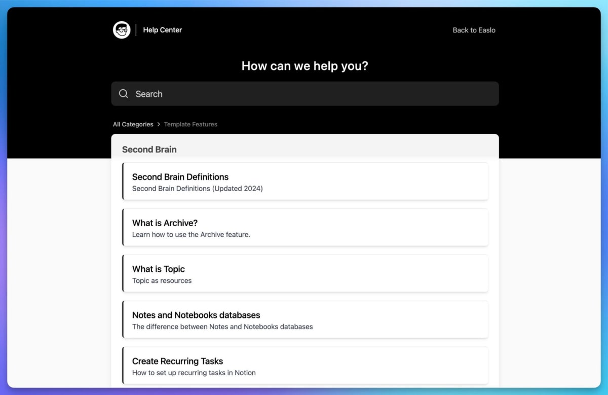The image size is (608, 395).
Task: Click "How to set up recurring tasks" description
Action: [x=194, y=373]
